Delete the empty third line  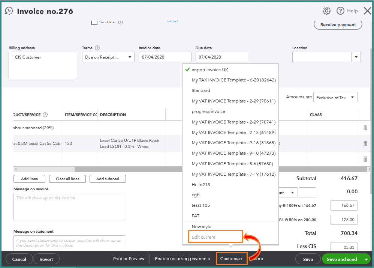point(365,159)
